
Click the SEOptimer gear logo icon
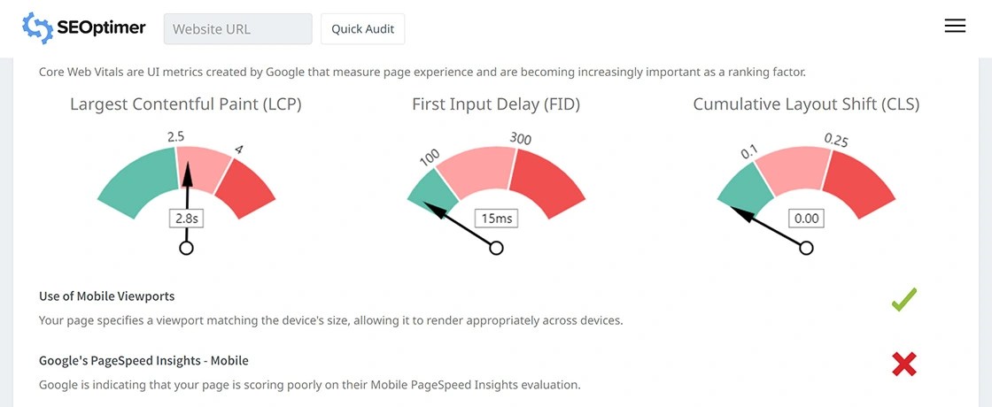click(x=38, y=28)
